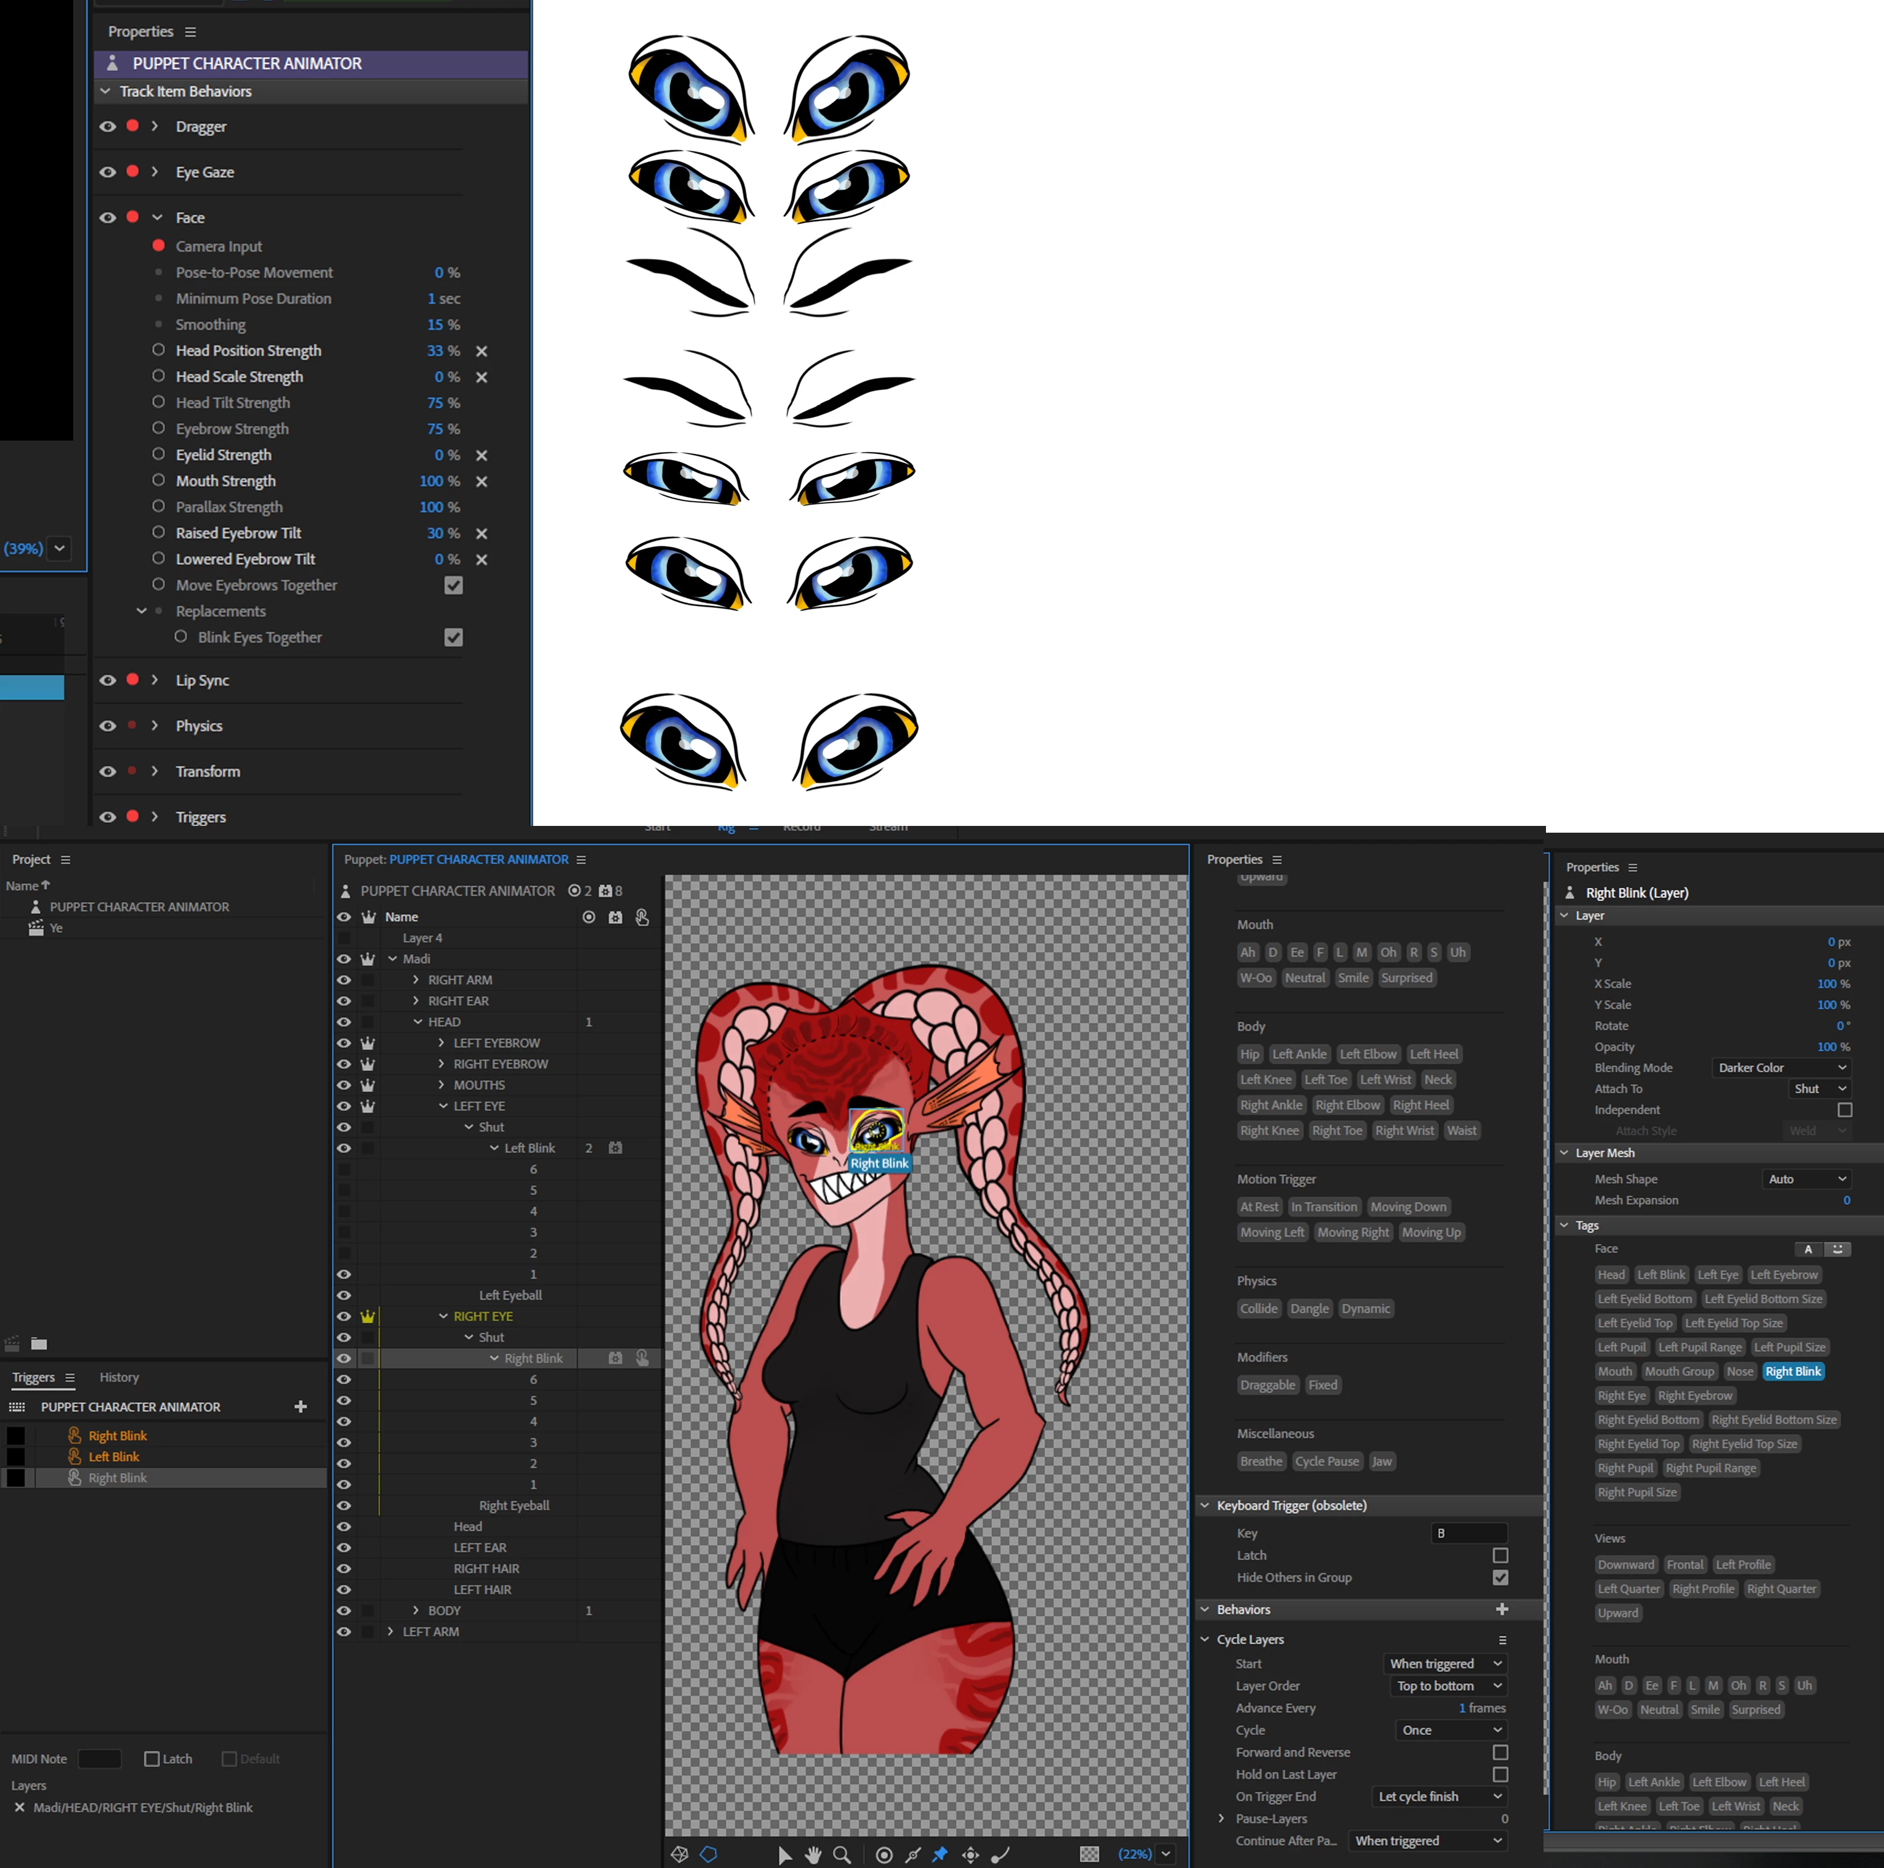The height and width of the screenshot is (1868, 1884).
Task: Toggle mesh display icon
Action: (x=680, y=1854)
